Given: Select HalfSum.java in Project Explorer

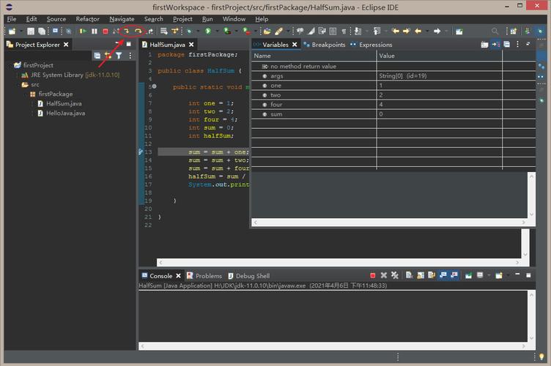Looking at the screenshot, I should click(x=64, y=103).
